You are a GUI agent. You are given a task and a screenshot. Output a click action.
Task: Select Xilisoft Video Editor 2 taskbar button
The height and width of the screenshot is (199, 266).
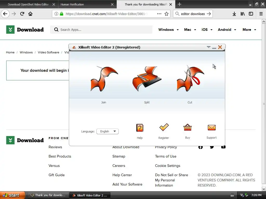90,195
